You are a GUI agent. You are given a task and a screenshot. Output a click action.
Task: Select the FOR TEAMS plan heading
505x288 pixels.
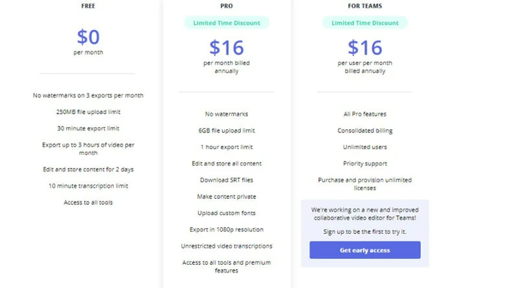pos(365,6)
